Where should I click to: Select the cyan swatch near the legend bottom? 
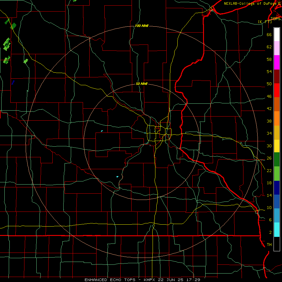click(277, 230)
